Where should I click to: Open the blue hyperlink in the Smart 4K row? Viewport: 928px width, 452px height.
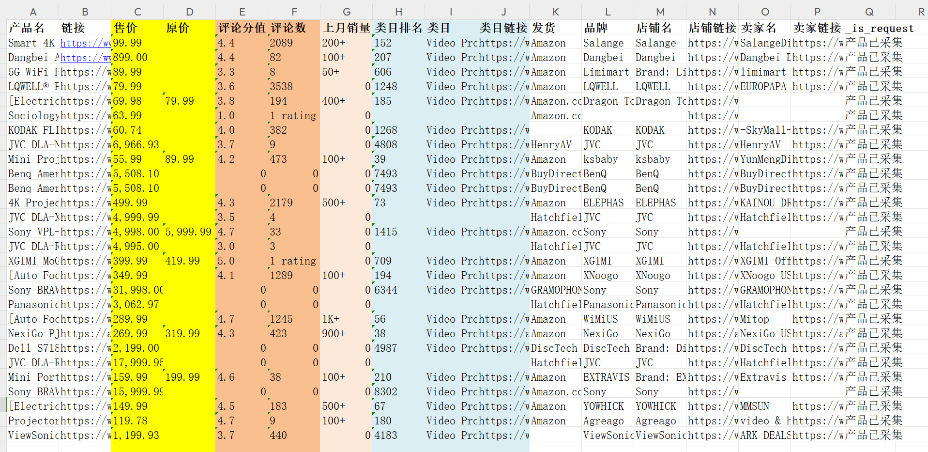click(x=85, y=43)
